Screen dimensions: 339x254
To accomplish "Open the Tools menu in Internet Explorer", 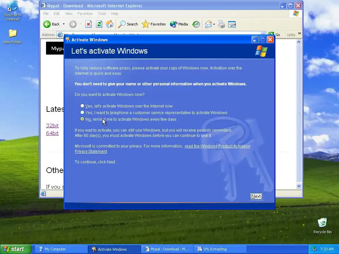I will coord(102,14).
